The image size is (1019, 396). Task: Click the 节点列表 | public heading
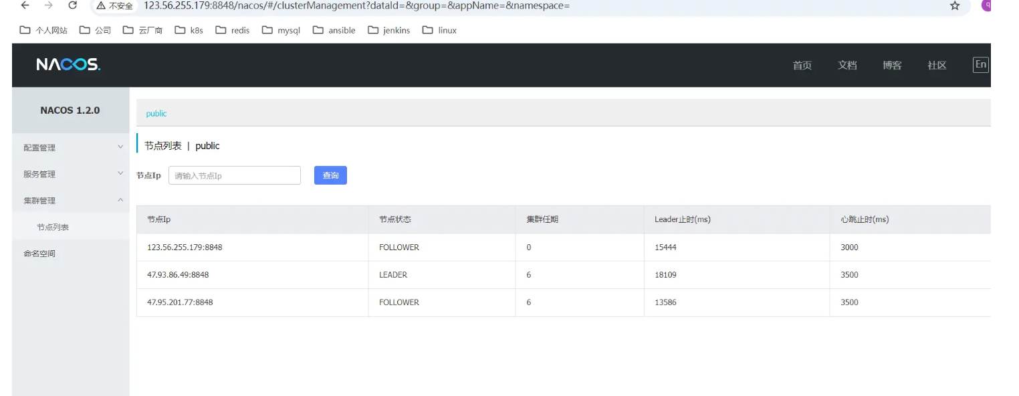[x=182, y=146]
